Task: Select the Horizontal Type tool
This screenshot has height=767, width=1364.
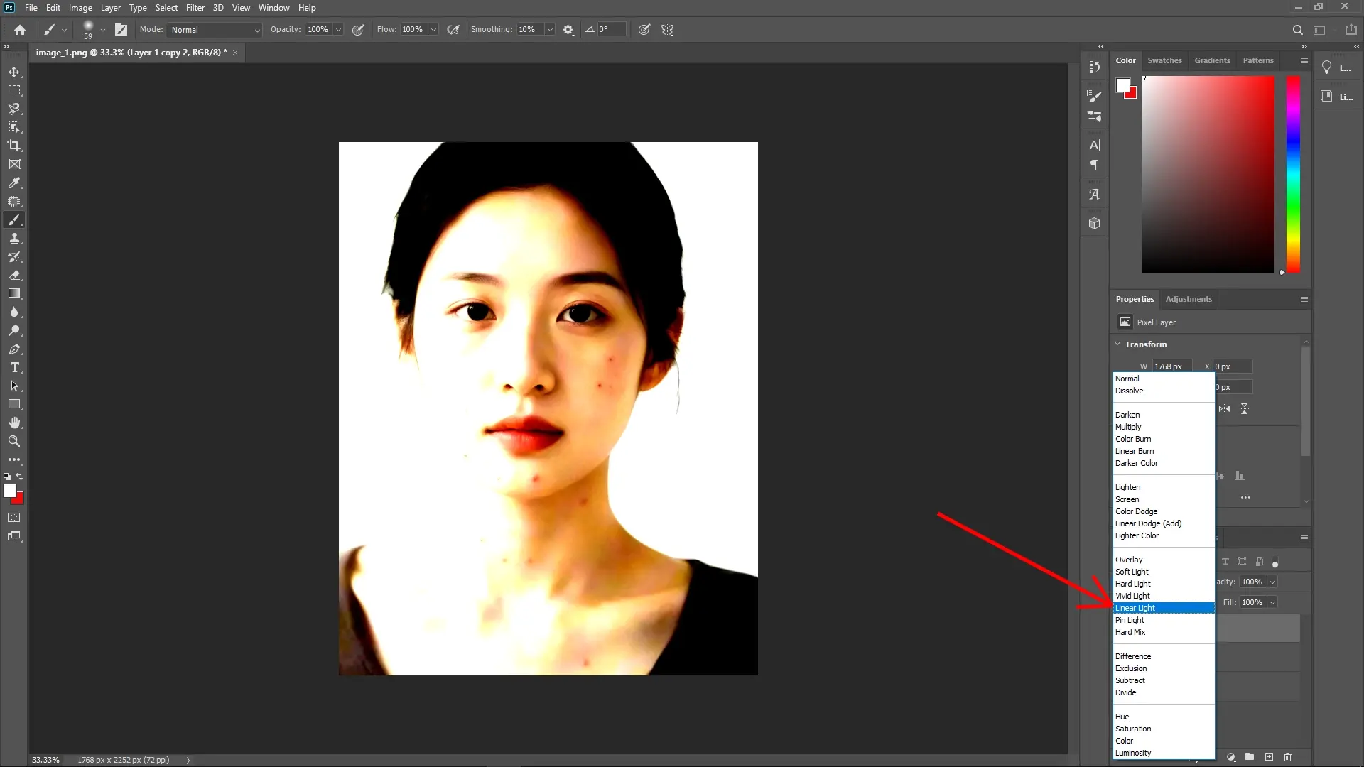Action: tap(14, 367)
